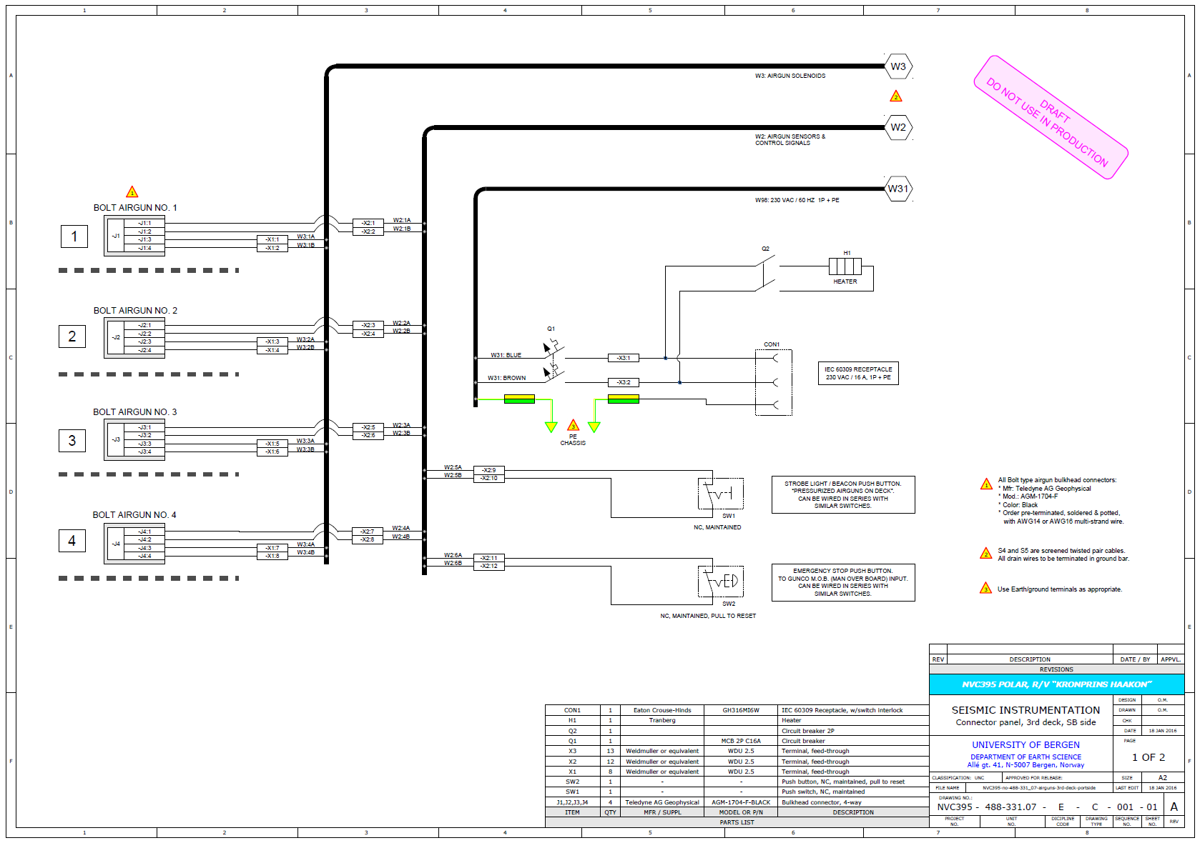Image resolution: width=1200 pixels, height=843 pixels.
Task: Select the SW1 push switch symbol
Action: point(721,494)
